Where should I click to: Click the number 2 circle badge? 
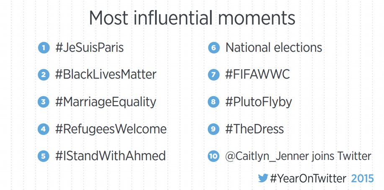(44, 75)
